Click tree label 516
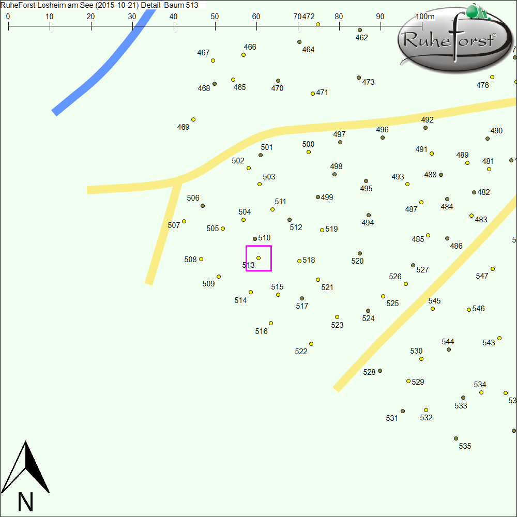The height and width of the screenshot is (517, 517). [261, 331]
